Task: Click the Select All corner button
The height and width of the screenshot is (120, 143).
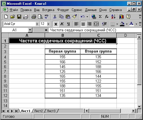Action: click(5, 35)
